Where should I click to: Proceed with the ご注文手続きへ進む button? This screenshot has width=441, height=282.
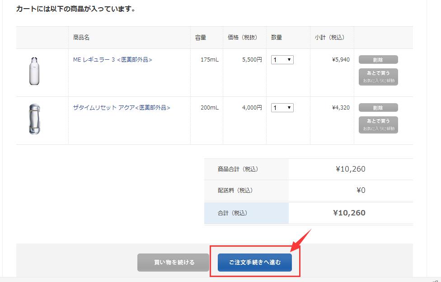pos(255,263)
